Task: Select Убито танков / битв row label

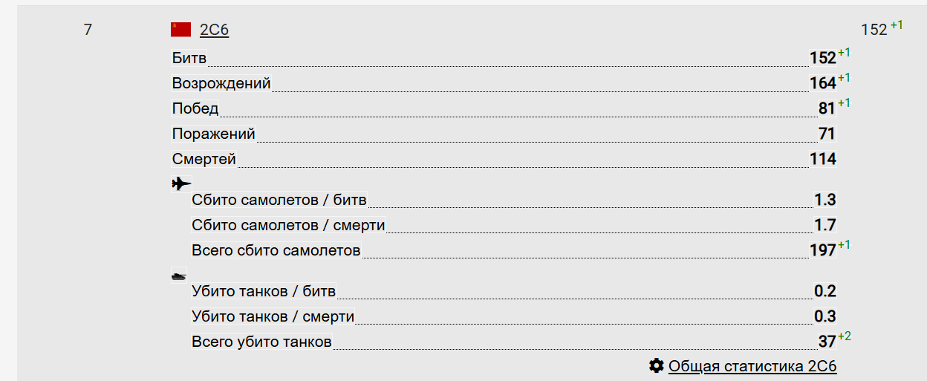Action: coord(264,291)
